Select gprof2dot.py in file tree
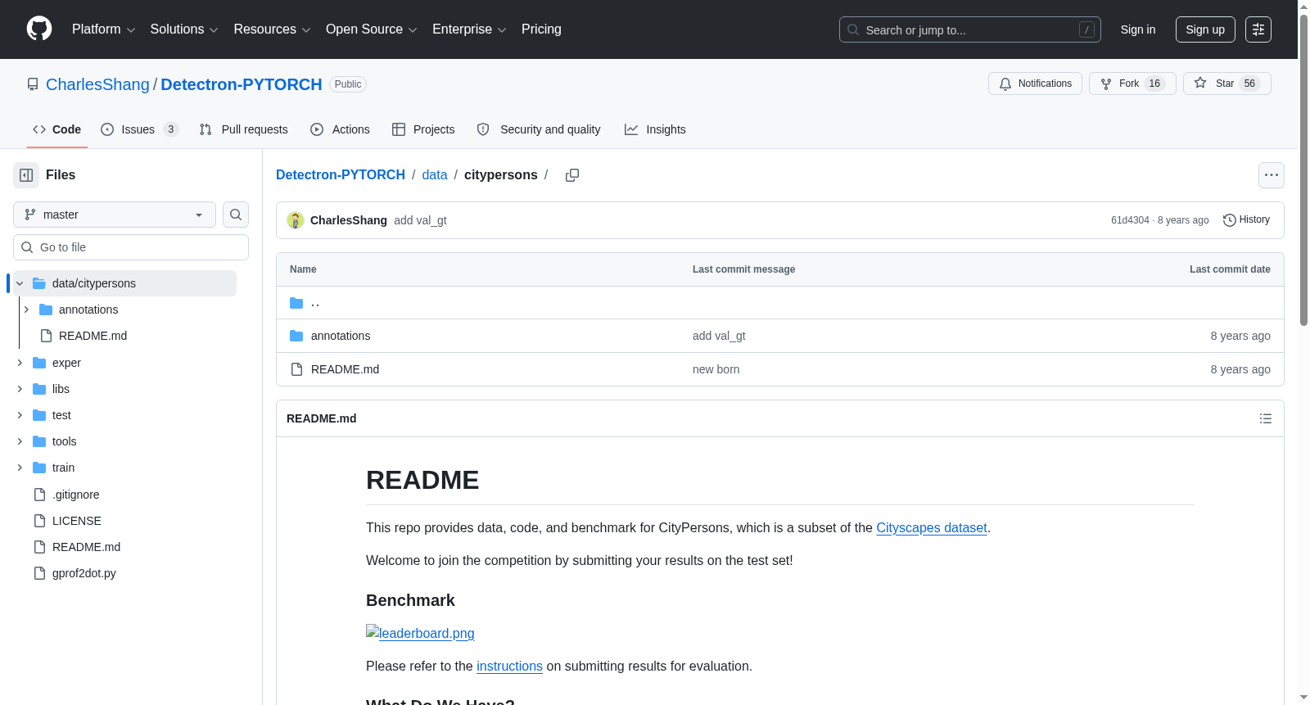 pos(84,573)
